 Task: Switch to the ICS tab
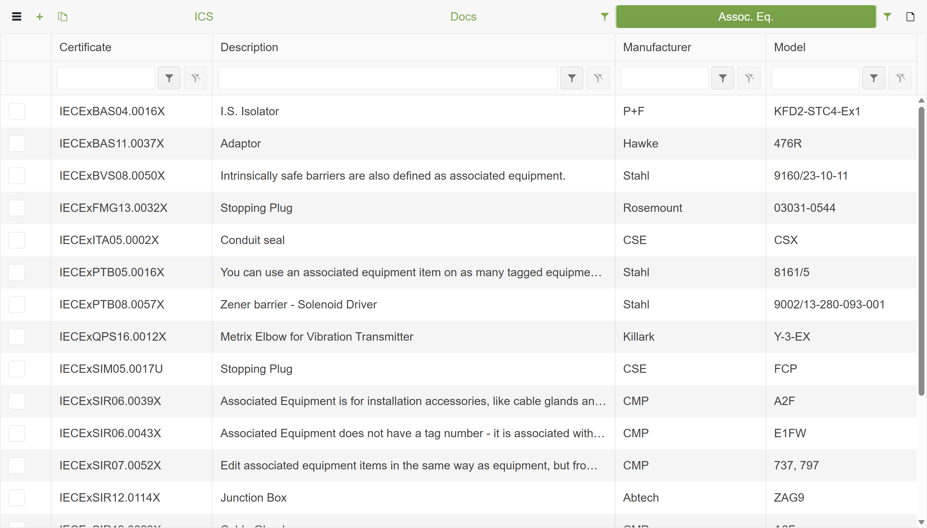click(x=204, y=17)
